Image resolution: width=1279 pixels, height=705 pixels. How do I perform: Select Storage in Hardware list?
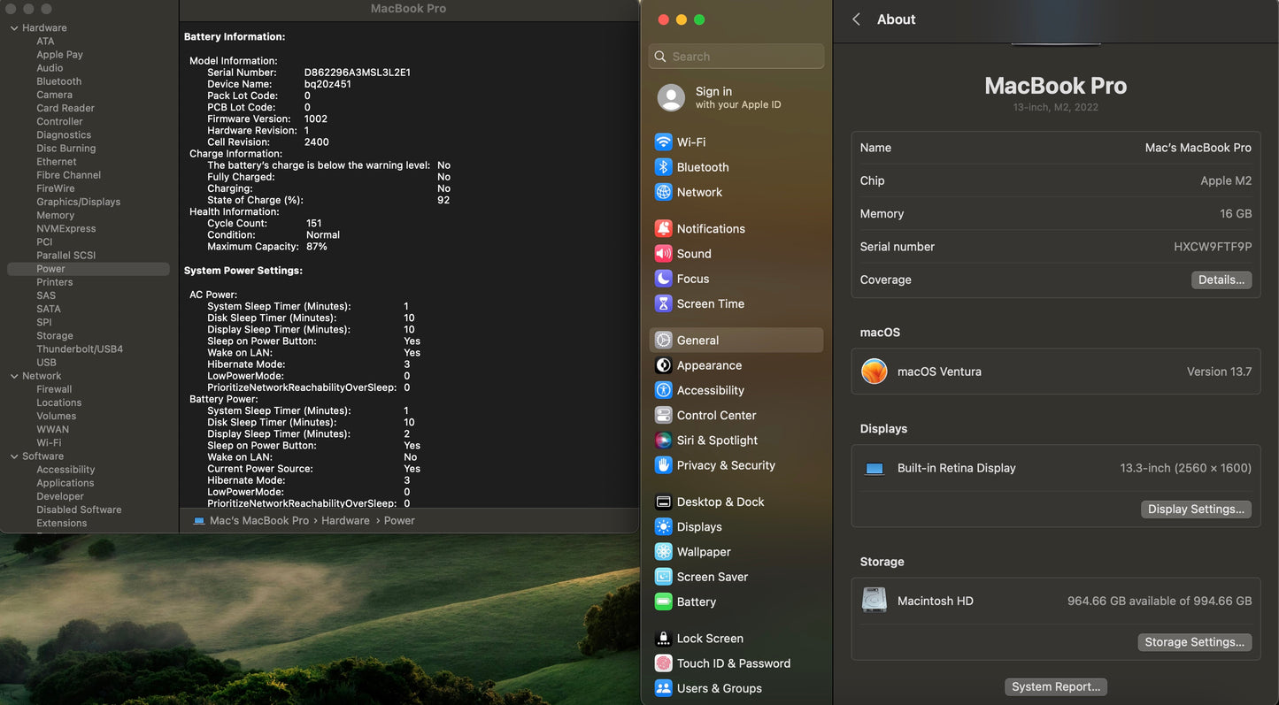[55, 336]
